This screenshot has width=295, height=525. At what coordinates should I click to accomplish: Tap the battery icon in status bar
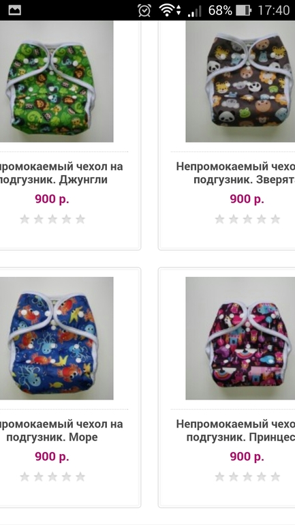click(243, 10)
